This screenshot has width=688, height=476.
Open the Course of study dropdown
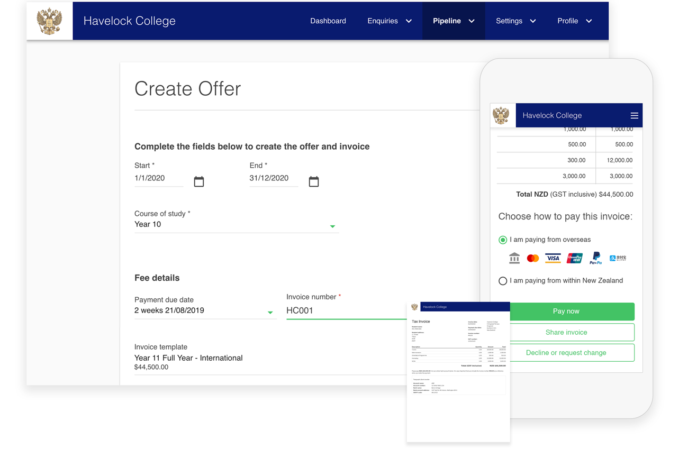(333, 226)
